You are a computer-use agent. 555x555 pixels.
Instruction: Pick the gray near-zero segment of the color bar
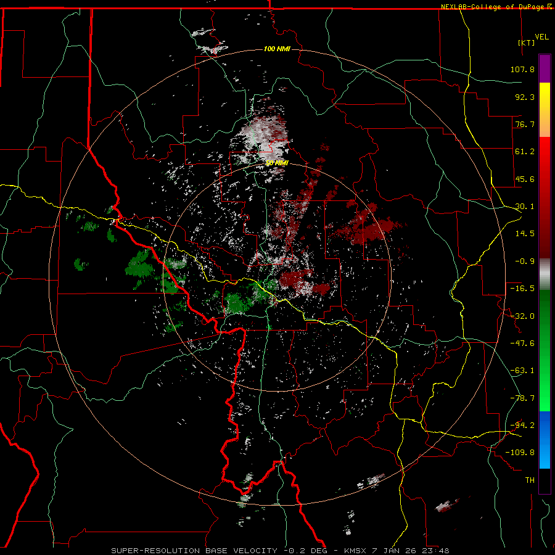(545, 274)
